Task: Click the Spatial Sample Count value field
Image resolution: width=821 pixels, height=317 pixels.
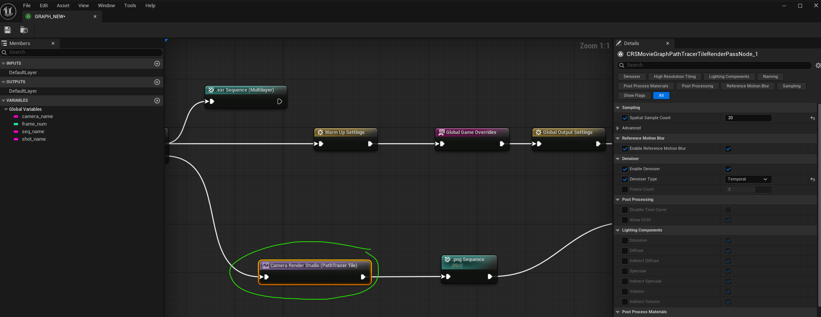Action: 748,118
